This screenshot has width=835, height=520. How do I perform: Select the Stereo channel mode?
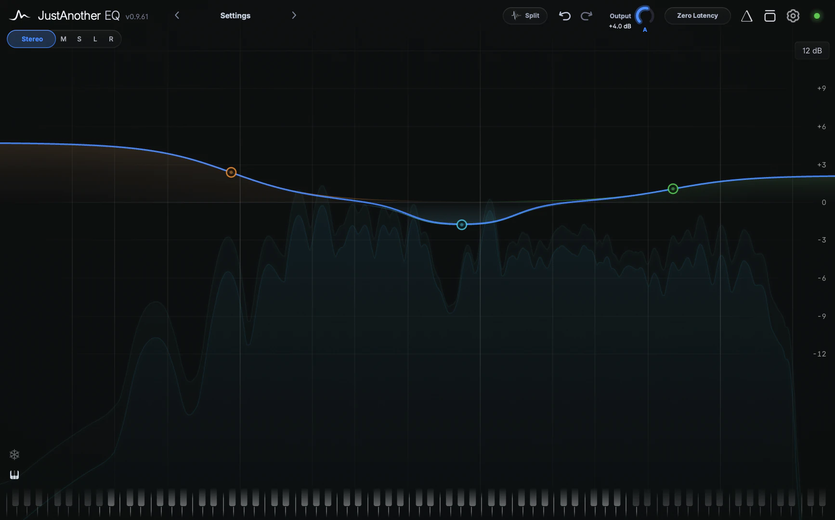(32, 39)
